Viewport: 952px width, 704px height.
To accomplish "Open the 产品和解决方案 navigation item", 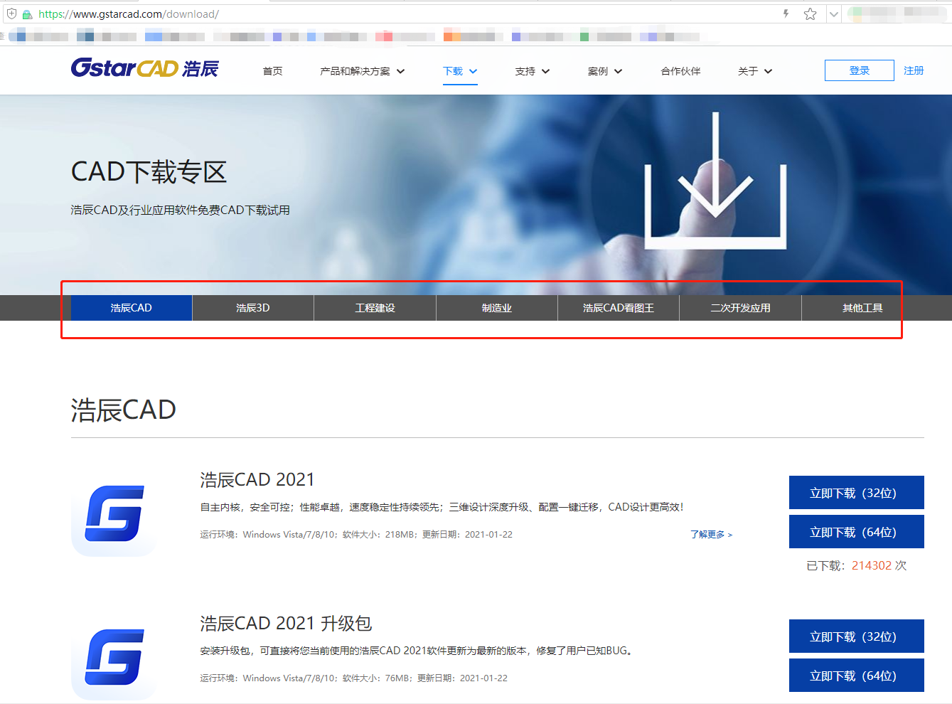I will (x=355, y=71).
